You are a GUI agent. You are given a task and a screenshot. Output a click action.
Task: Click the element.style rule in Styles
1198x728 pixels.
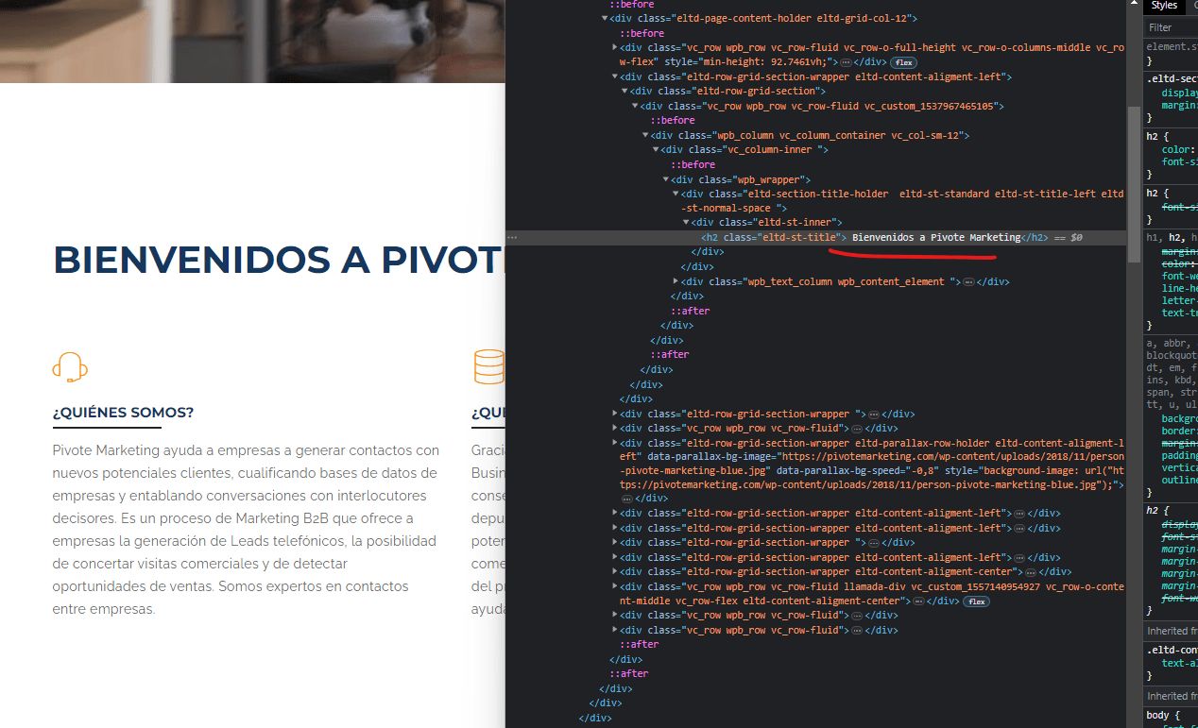(1172, 46)
